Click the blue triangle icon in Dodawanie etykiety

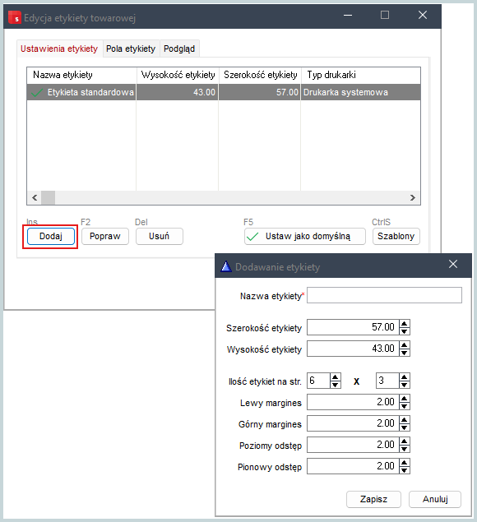point(226,266)
